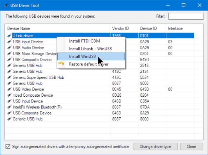Click the icon next to mbed Composite Device

coord(10,95)
